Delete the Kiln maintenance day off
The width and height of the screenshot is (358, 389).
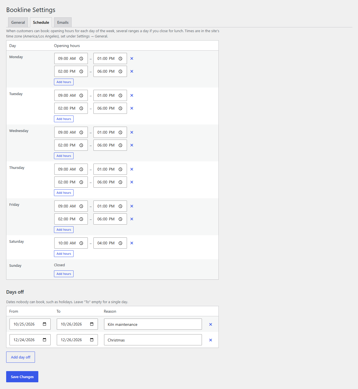click(211, 324)
